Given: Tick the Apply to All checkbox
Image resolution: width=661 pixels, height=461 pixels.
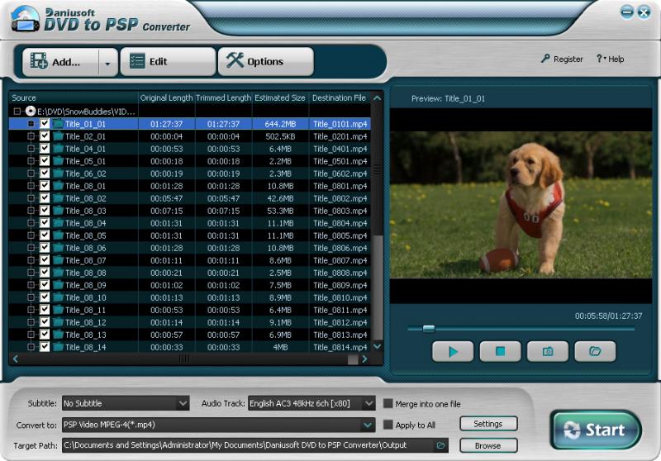Looking at the screenshot, I should (388, 425).
